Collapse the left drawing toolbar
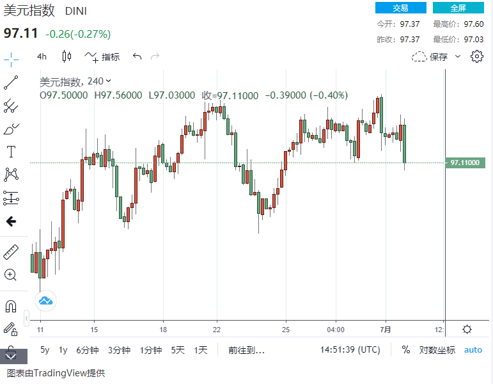The width and height of the screenshot is (493, 384). coord(26,319)
